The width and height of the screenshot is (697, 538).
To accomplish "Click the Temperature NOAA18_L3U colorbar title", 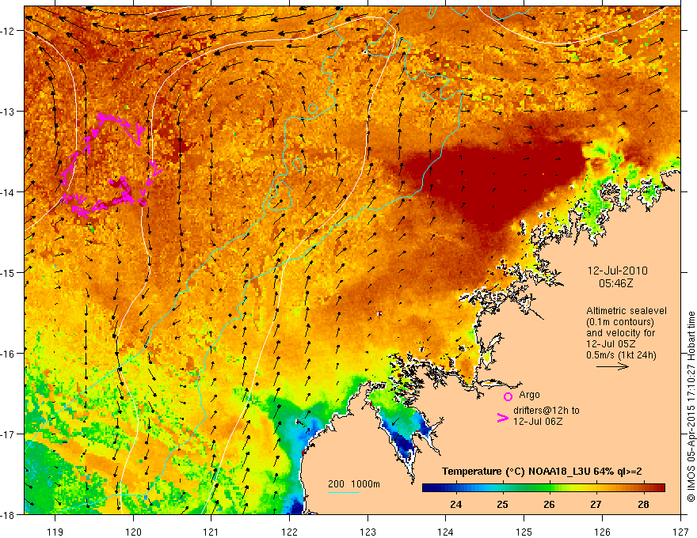I will pyautogui.click(x=542, y=471).
